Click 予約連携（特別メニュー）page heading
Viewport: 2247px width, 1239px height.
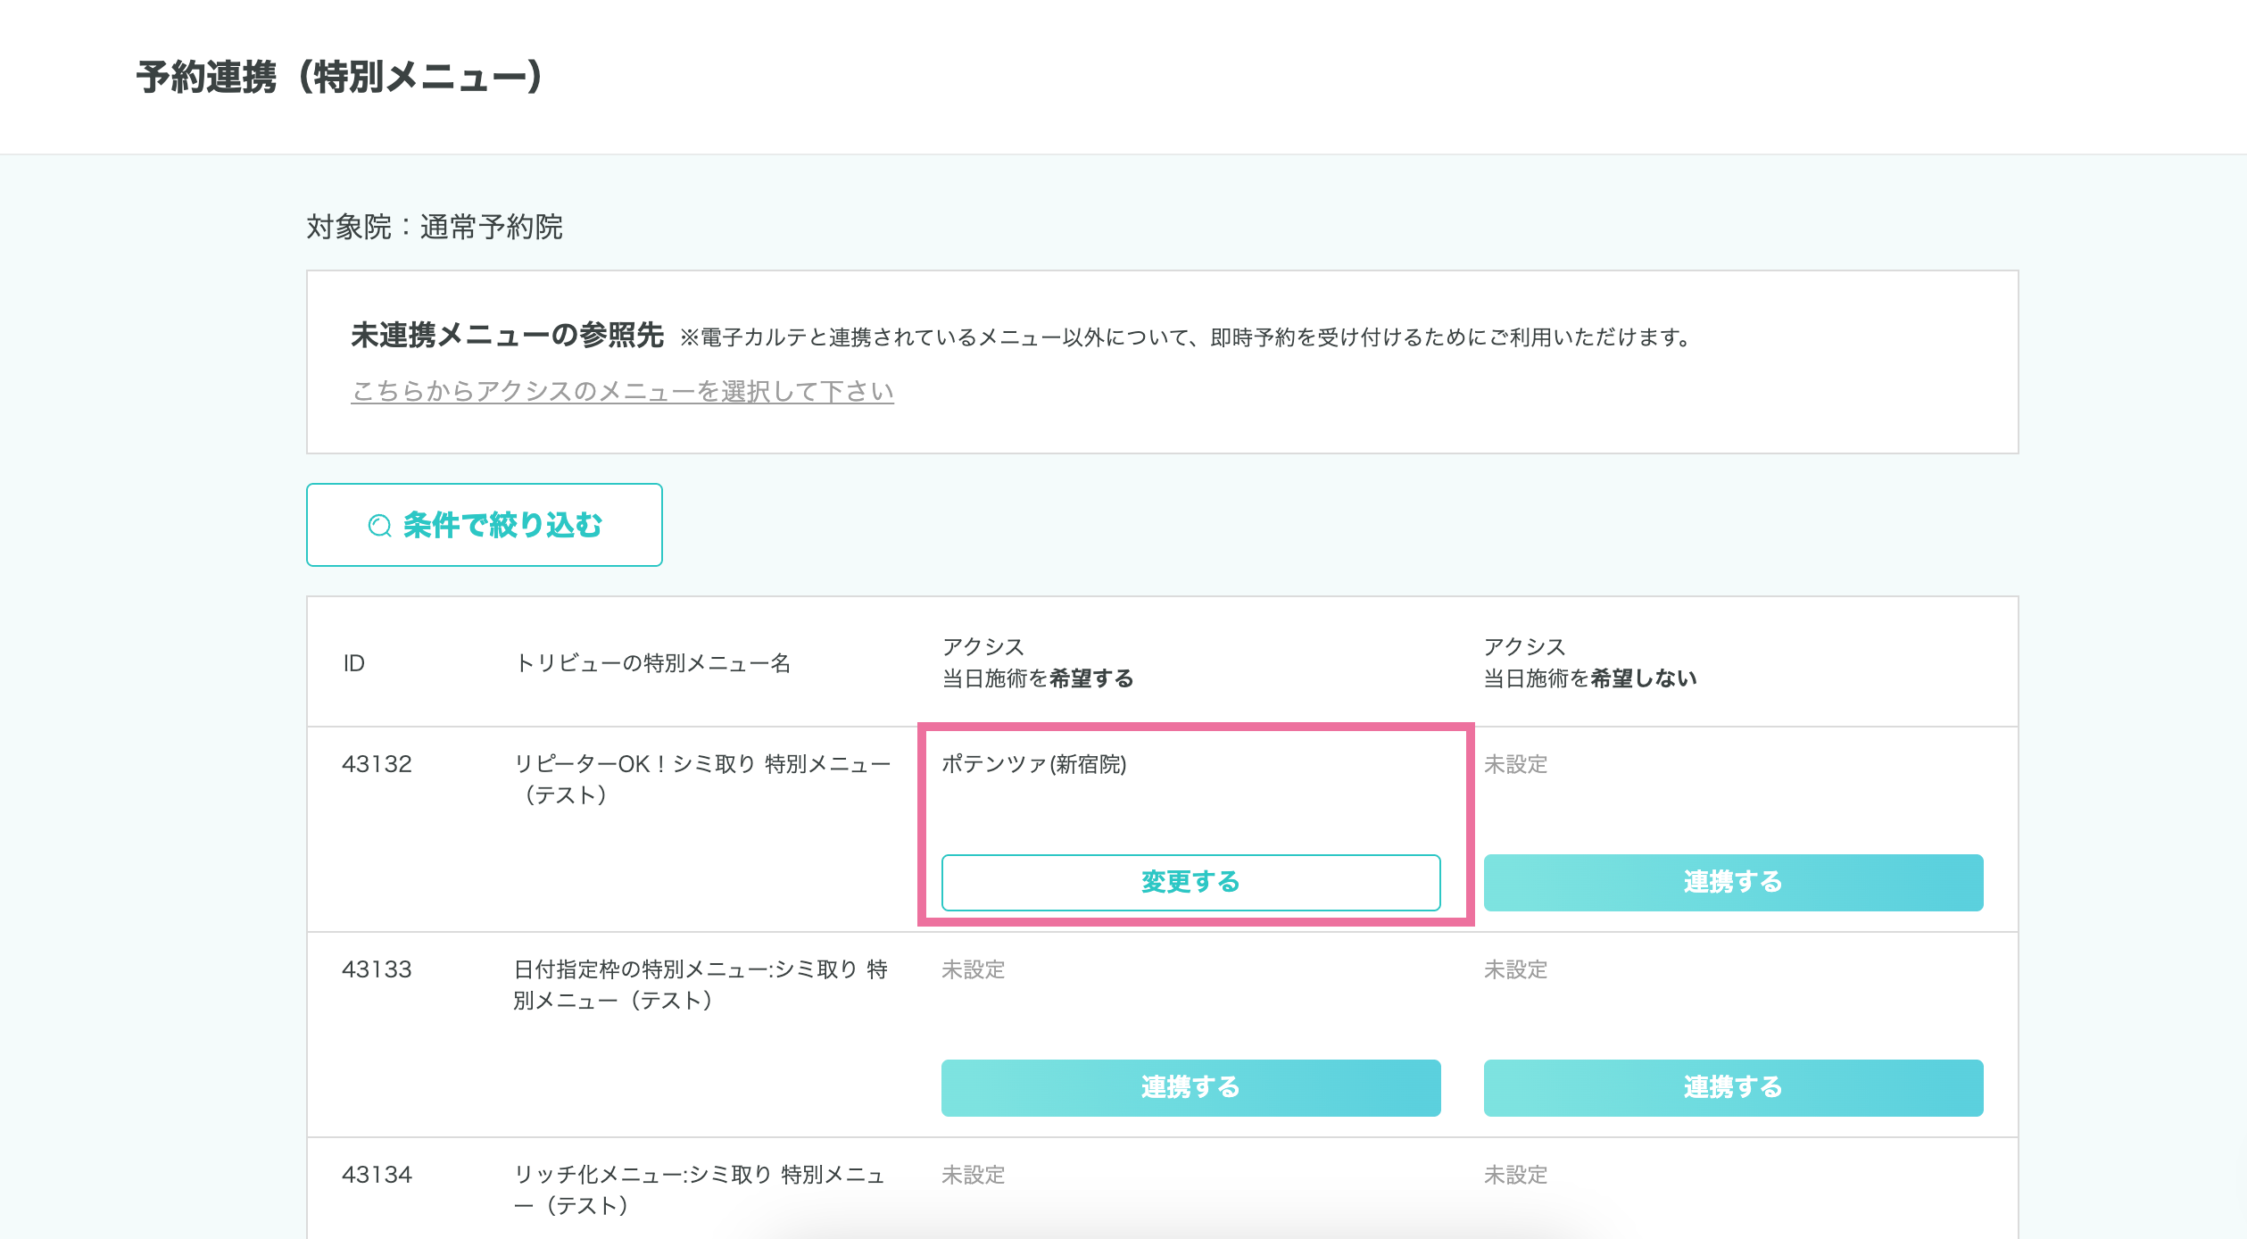pyautogui.click(x=339, y=78)
